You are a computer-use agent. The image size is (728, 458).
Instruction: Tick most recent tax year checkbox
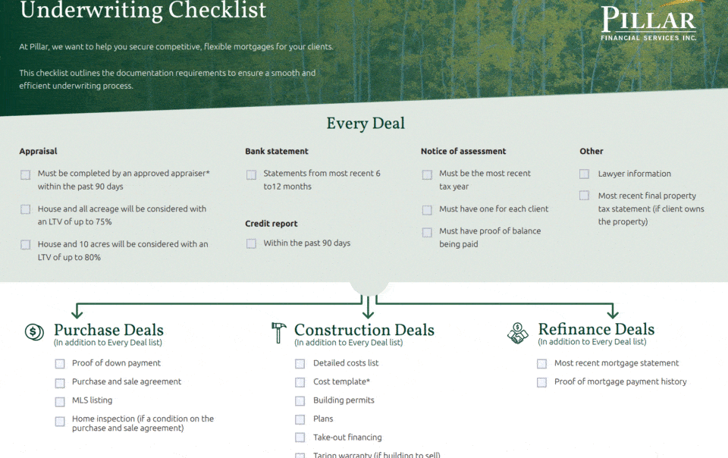pyautogui.click(x=427, y=174)
